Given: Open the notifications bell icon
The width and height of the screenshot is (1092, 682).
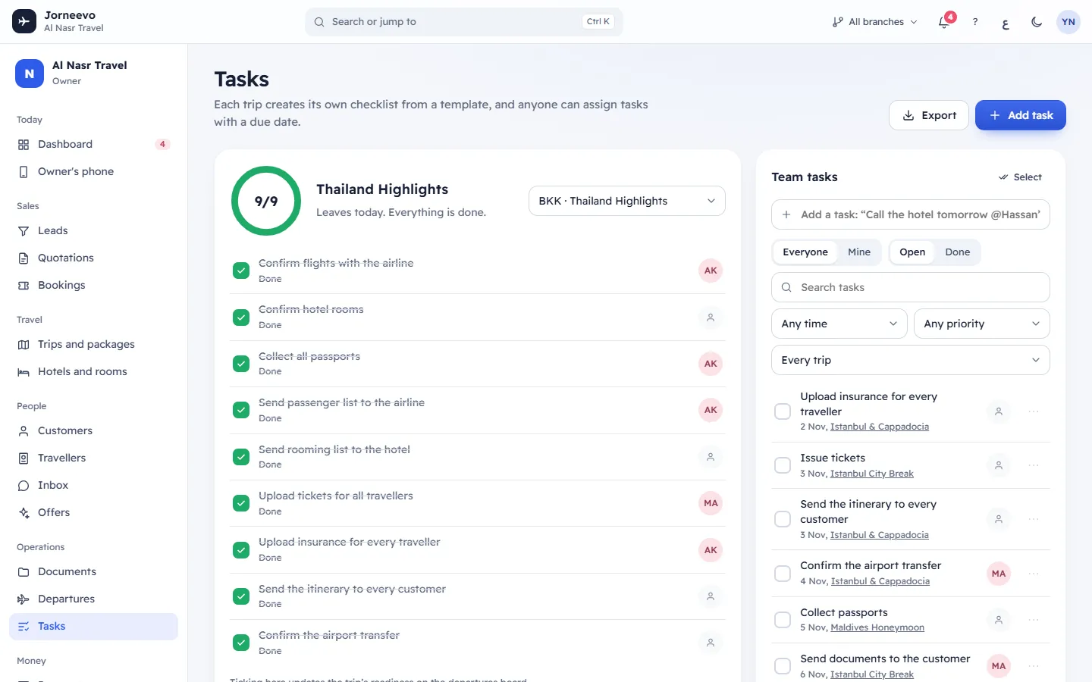Looking at the screenshot, I should pos(944,22).
